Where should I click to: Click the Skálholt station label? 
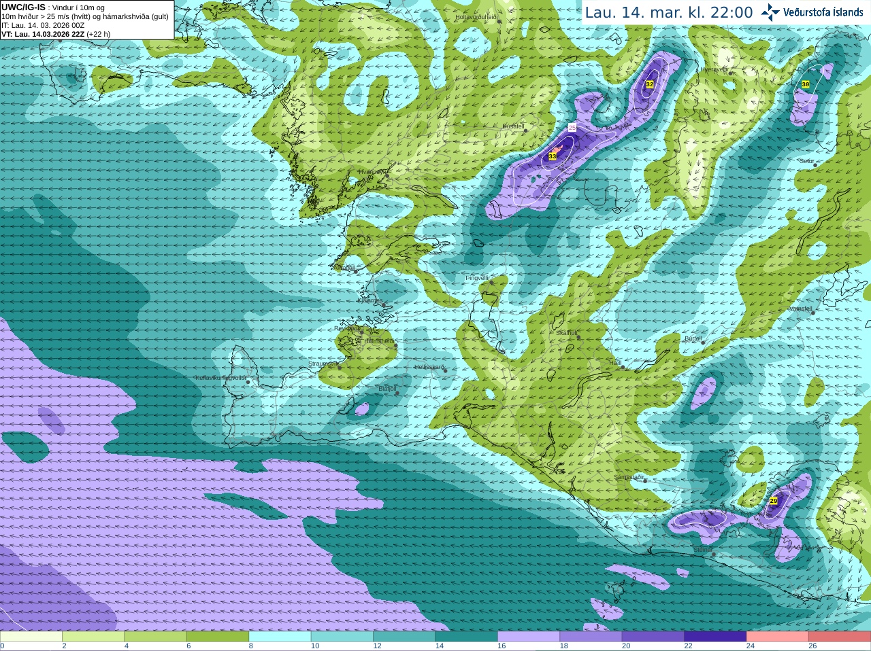(x=567, y=333)
